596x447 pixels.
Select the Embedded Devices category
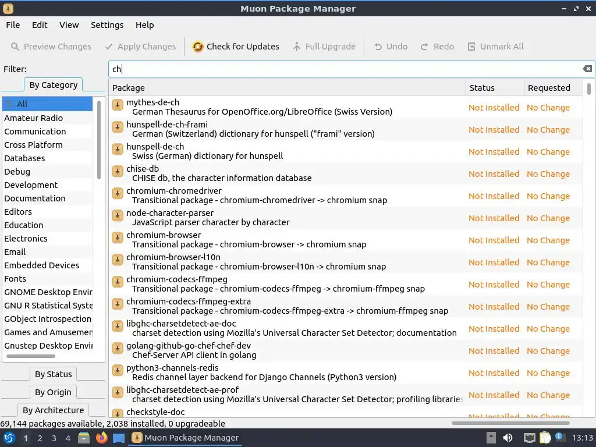click(48, 265)
